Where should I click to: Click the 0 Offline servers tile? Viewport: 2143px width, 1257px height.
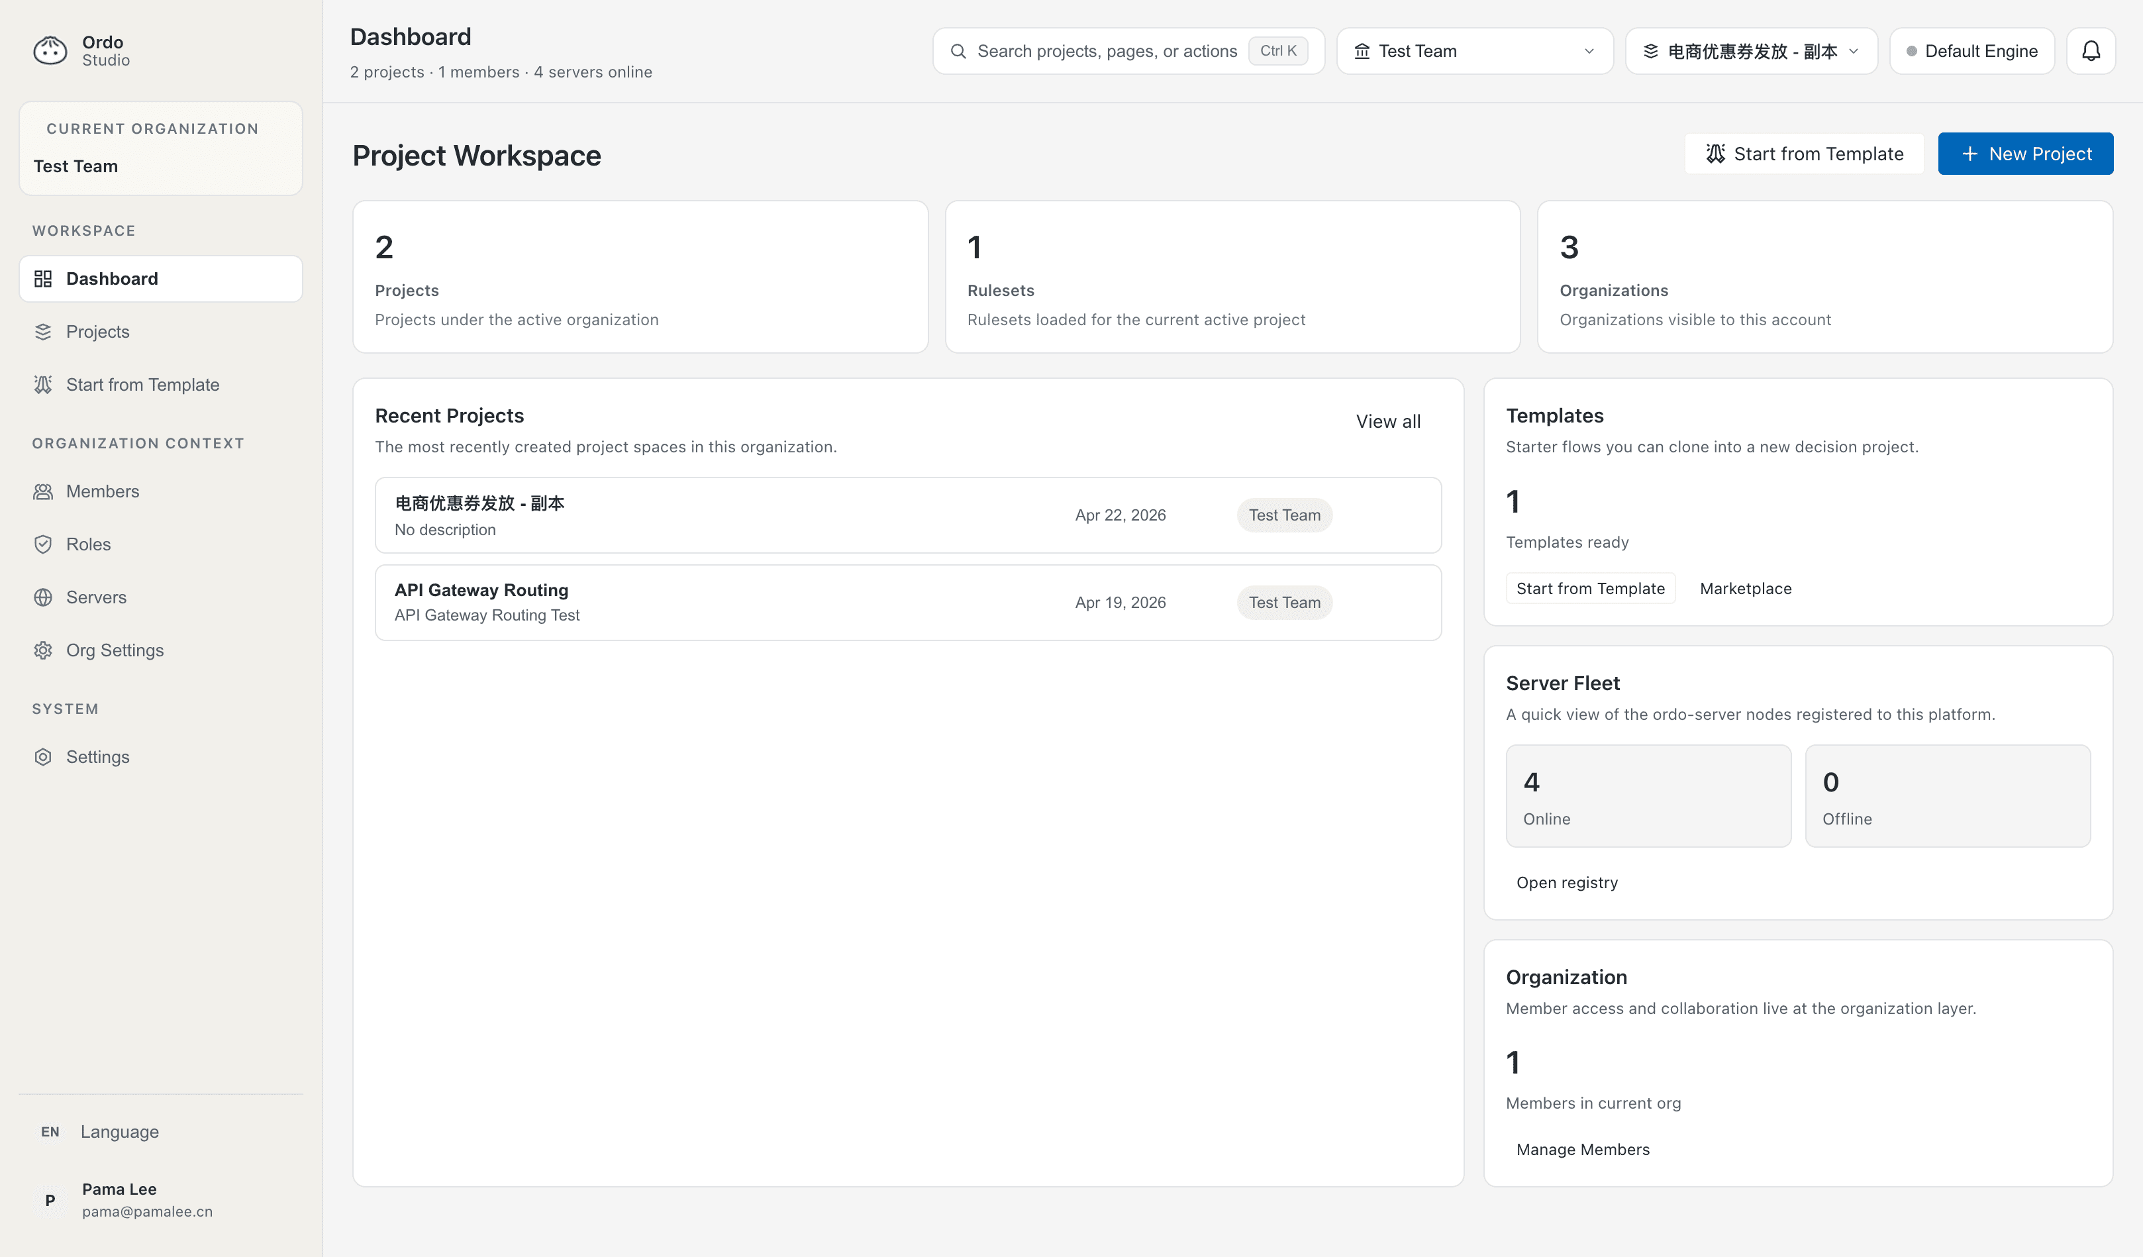point(1948,796)
